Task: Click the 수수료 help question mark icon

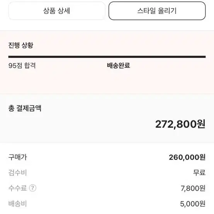Action: click(32, 188)
